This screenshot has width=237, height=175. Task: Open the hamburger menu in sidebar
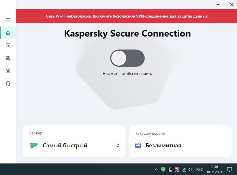[8, 20]
